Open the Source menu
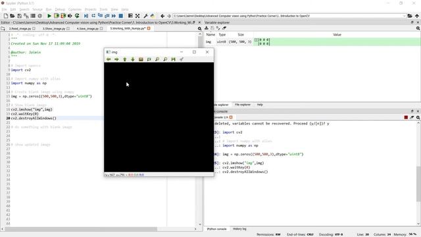 pyautogui.click(x=37, y=9)
